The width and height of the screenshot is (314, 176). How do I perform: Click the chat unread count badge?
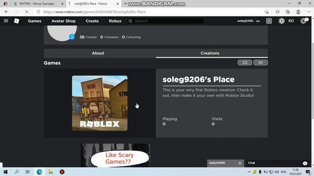[305, 163]
